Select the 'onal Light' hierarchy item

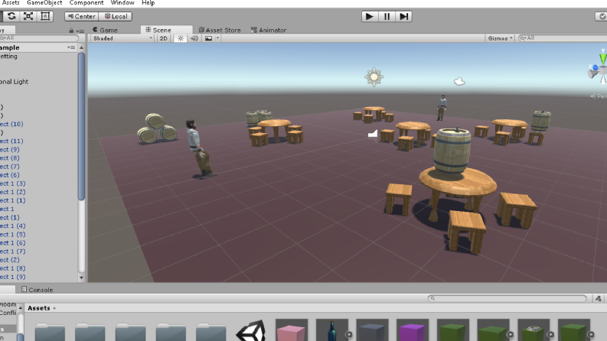click(x=15, y=82)
